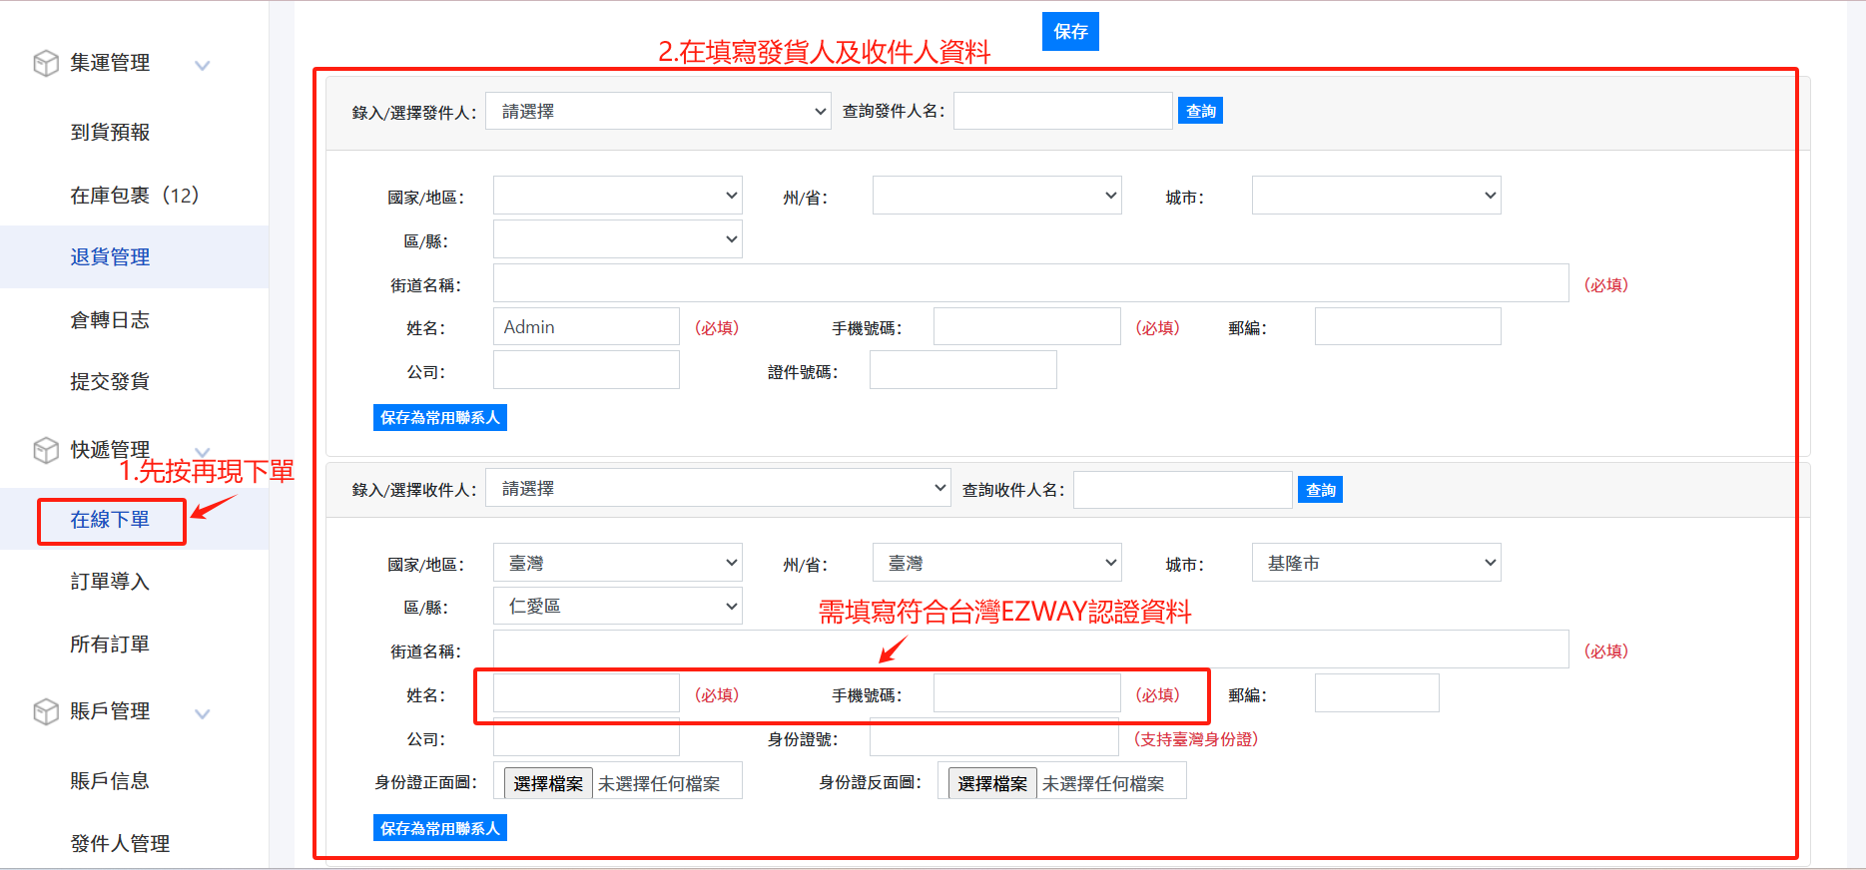Viewport: 1866px width, 870px height.
Task: Open 在線下單 menu item
Action: pos(110,520)
